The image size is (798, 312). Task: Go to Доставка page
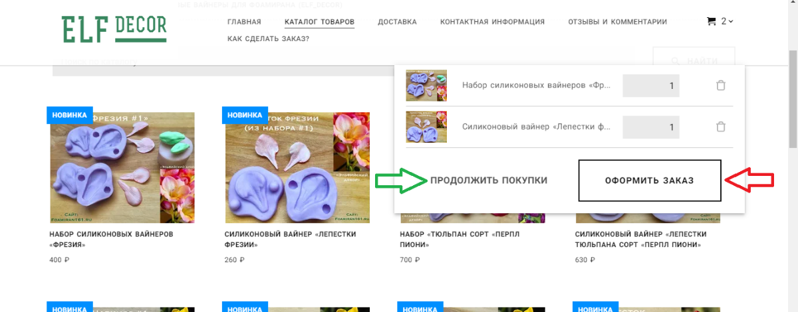click(397, 22)
